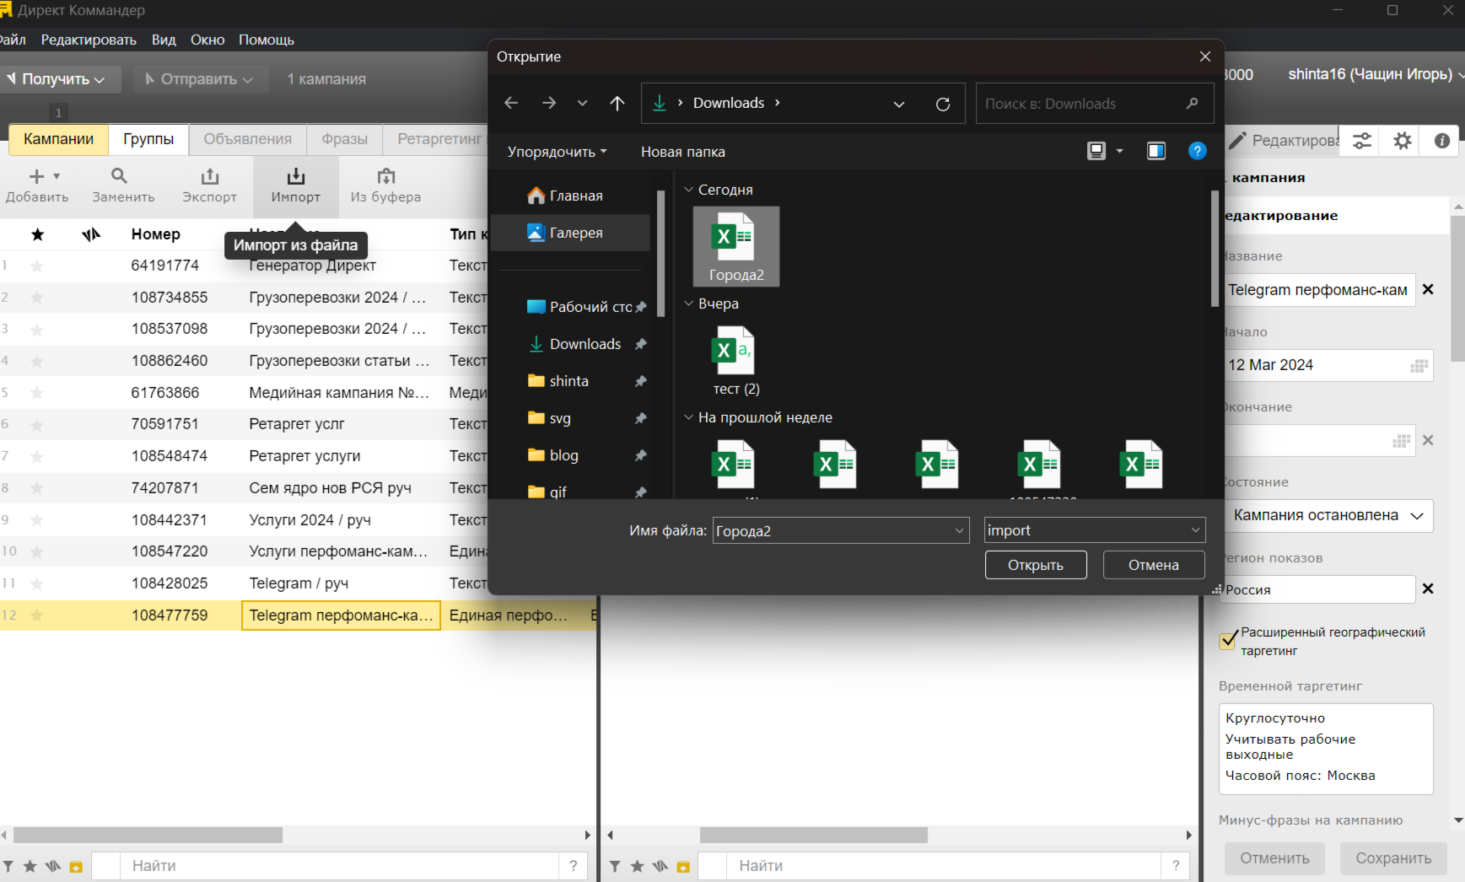Star the Telegram / руч campaign row
Image resolution: width=1465 pixels, height=882 pixels.
click(36, 584)
